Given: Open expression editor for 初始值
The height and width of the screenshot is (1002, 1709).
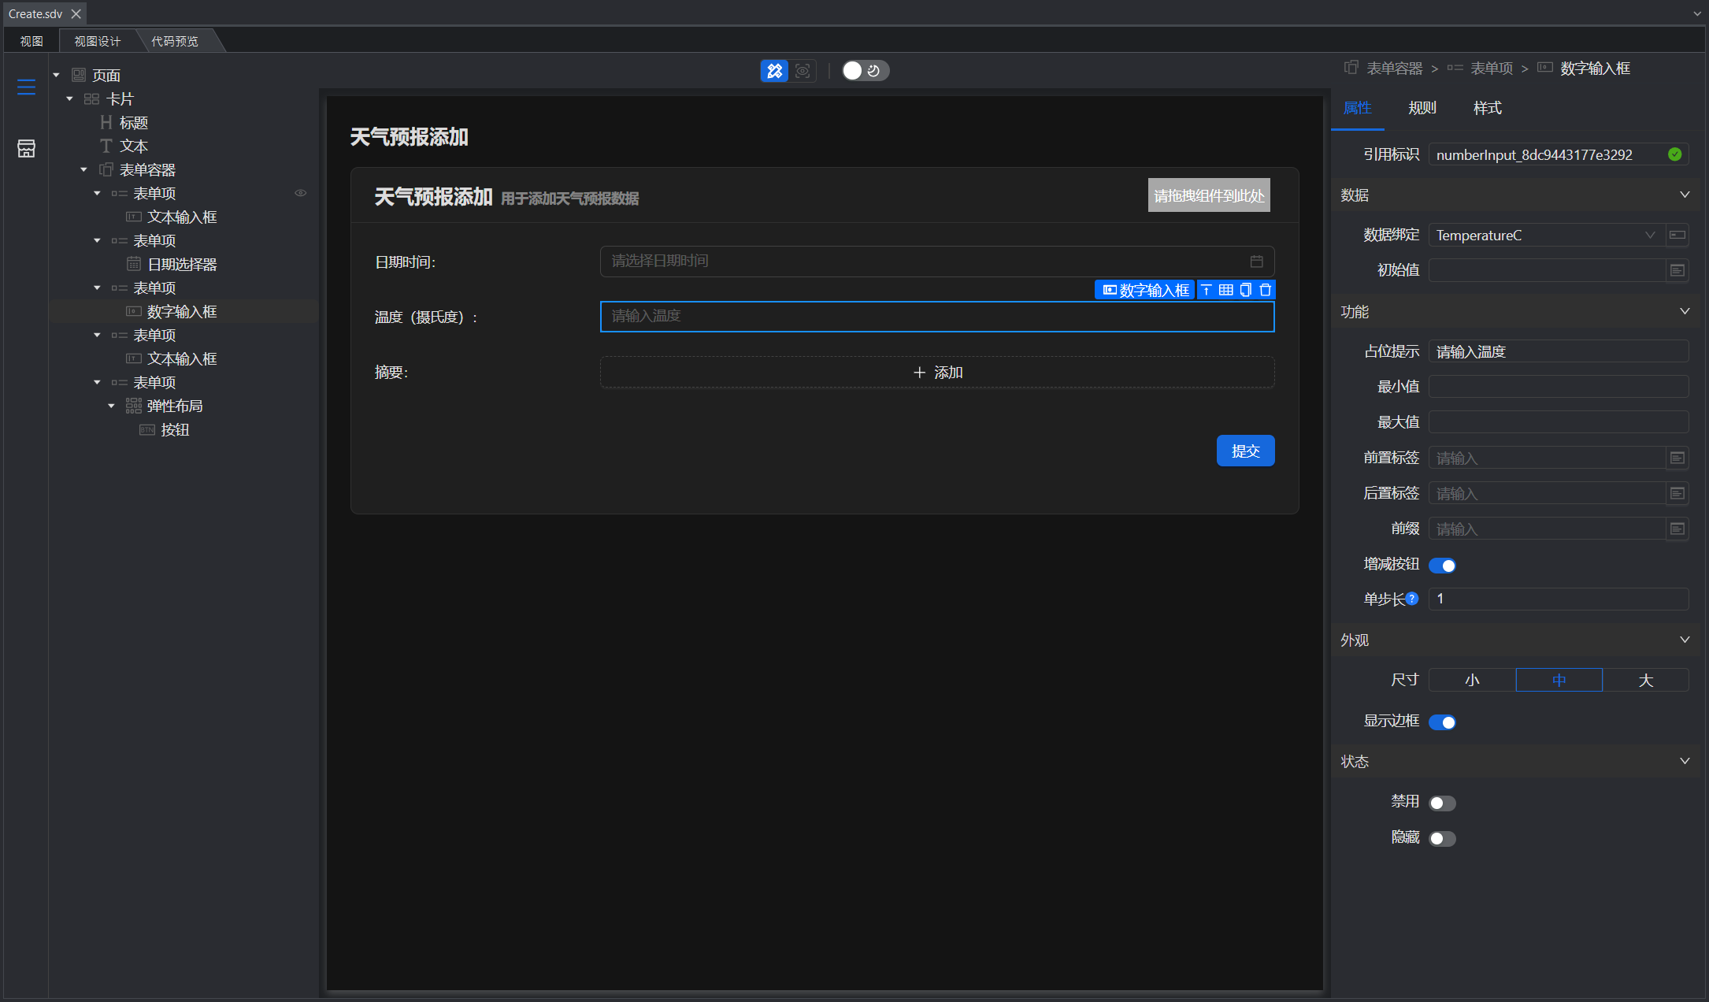Looking at the screenshot, I should click(x=1677, y=270).
